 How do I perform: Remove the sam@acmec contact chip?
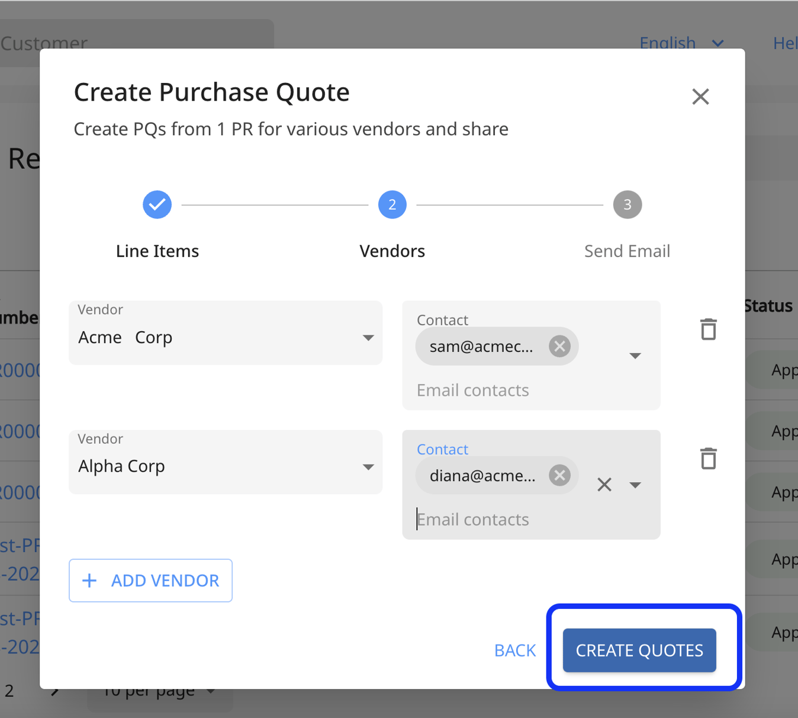[559, 346]
